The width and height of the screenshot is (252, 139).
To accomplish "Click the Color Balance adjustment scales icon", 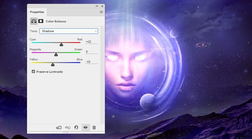I will pos(34,21).
